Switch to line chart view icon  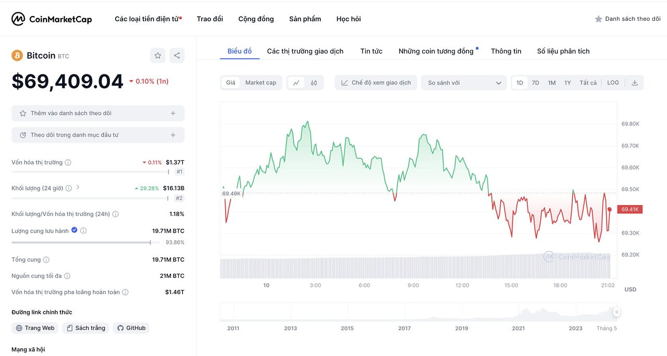pos(296,83)
